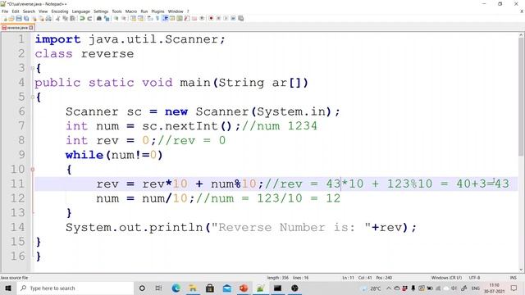
Task: Close the reverse.java tab with its X
Action: [31, 28]
